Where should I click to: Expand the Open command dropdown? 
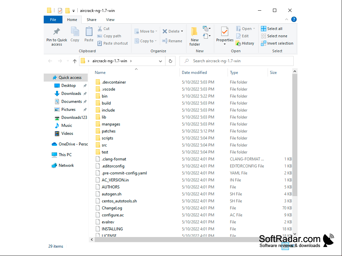254,29
